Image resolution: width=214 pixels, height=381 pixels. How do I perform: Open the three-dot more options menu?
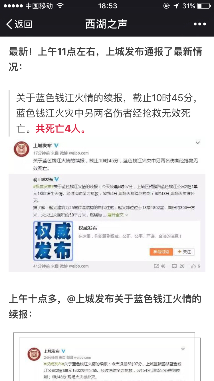coord(200,24)
